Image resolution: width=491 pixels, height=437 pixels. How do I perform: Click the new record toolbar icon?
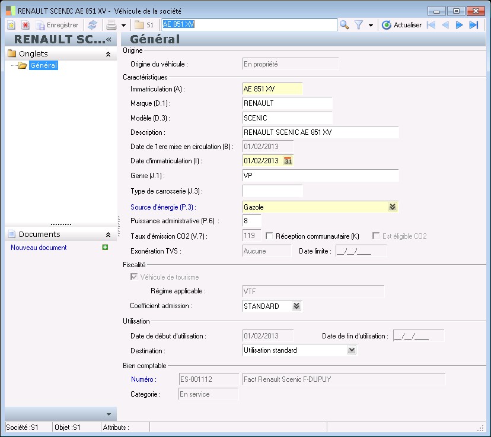(11, 25)
